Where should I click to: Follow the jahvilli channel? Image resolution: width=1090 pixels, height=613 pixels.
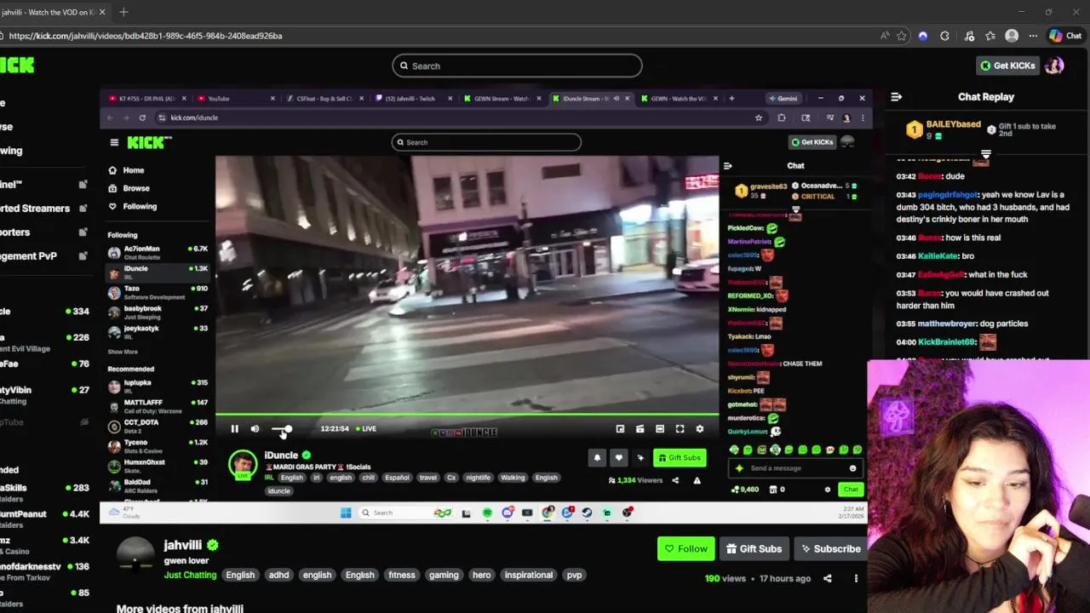(686, 549)
